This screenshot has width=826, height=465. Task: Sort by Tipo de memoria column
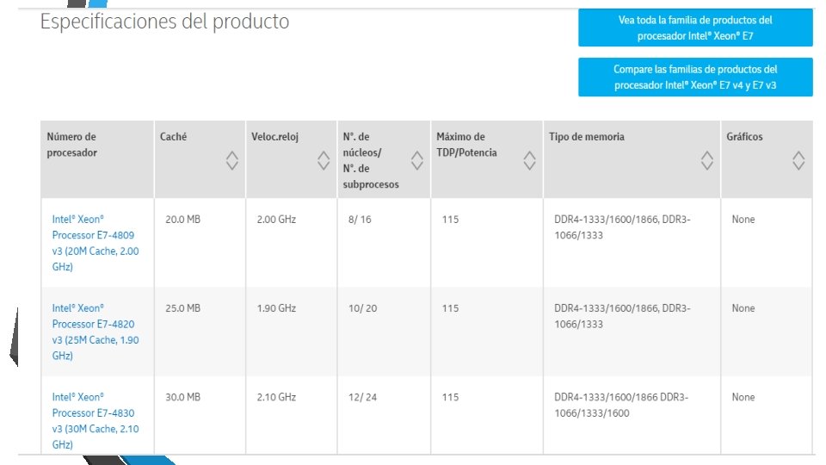[707, 160]
